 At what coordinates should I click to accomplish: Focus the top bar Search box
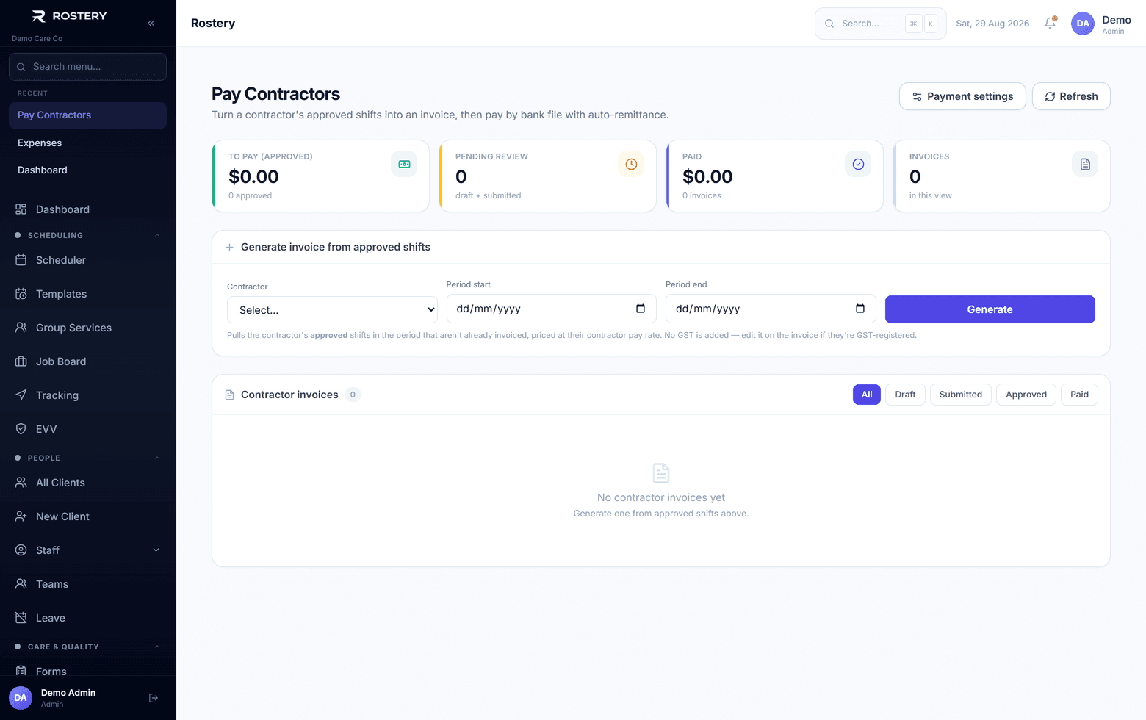[881, 24]
